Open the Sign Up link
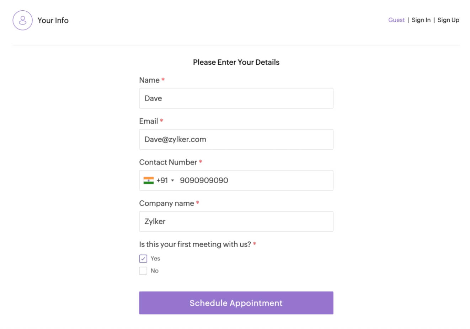Image resolution: width=470 pixels, height=329 pixels. pos(448,20)
